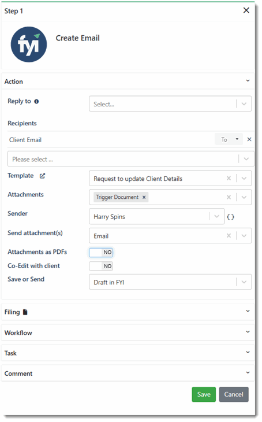The width and height of the screenshot is (262, 422).
Task: Clear the Send attachment(s) Email value
Action: (229, 236)
